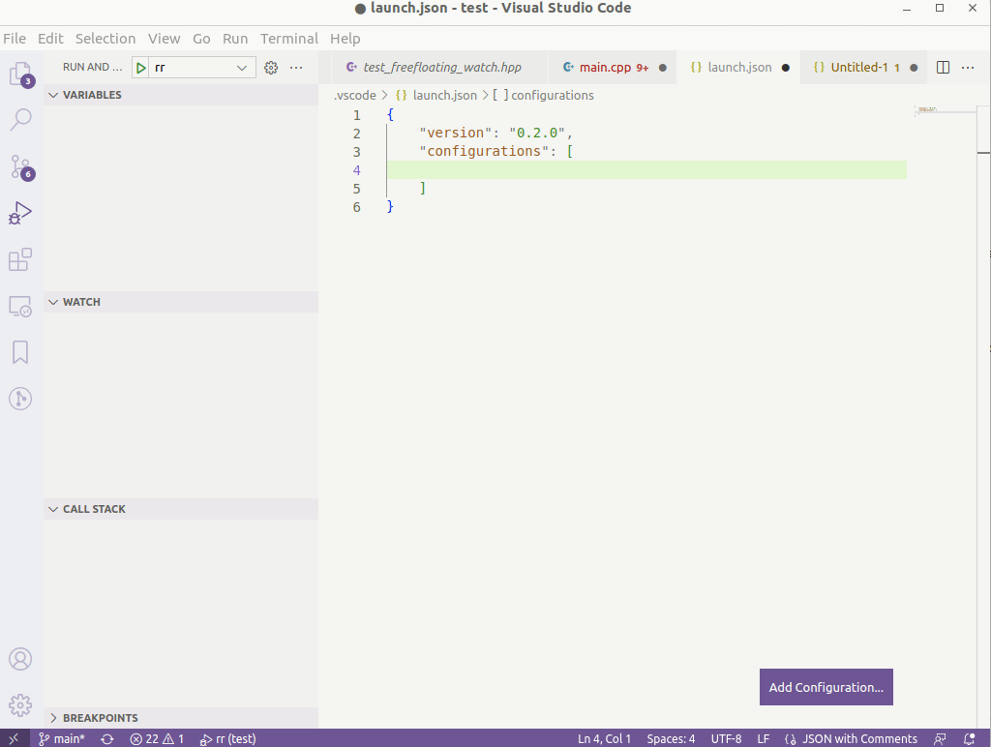Image resolution: width=991 pixels, height=747 pixels.
Task: Click the main* branch in status bar
Action: [62, 738]
